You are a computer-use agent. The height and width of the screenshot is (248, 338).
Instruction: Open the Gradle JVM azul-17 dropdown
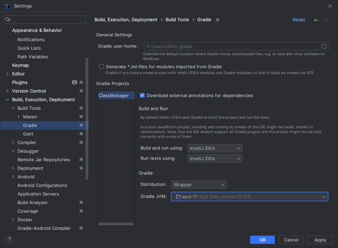point(249,197)
